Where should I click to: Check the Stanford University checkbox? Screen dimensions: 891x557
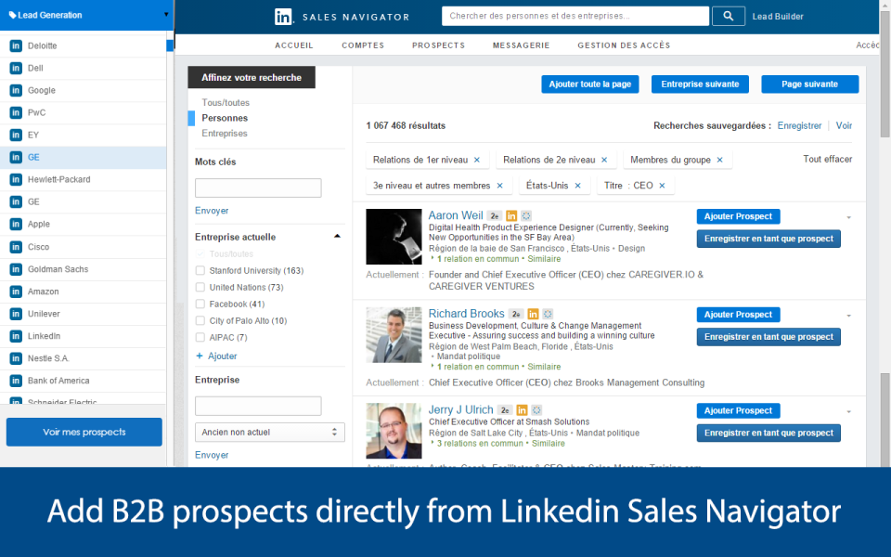coord(200,271)
